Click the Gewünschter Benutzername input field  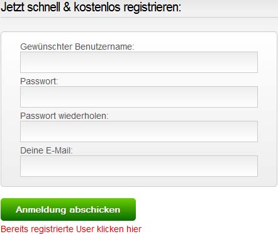point(139,62)
